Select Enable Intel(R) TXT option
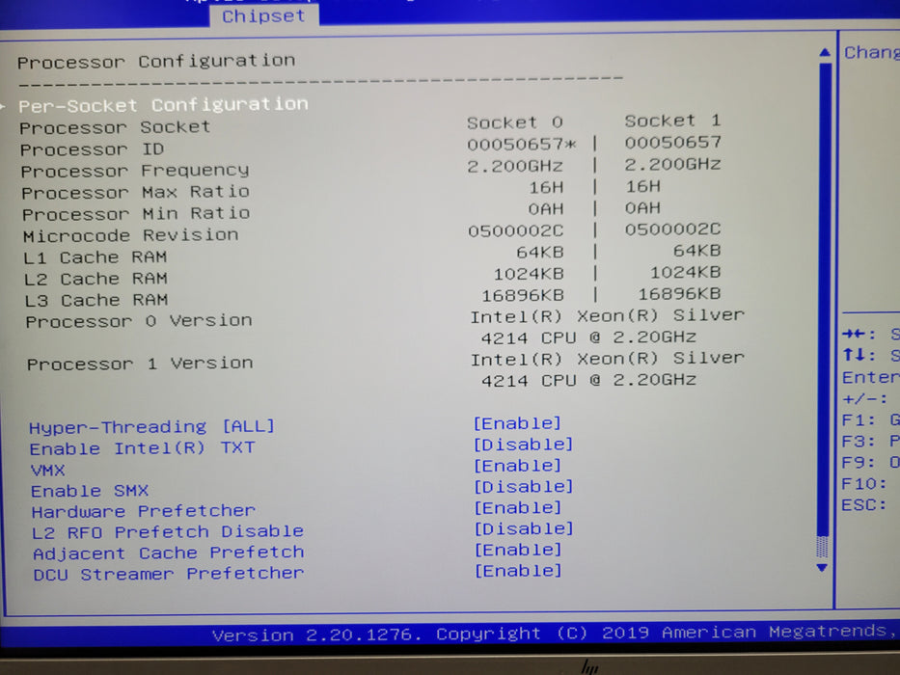Screen dimensions: 900x675 point(143,448)
